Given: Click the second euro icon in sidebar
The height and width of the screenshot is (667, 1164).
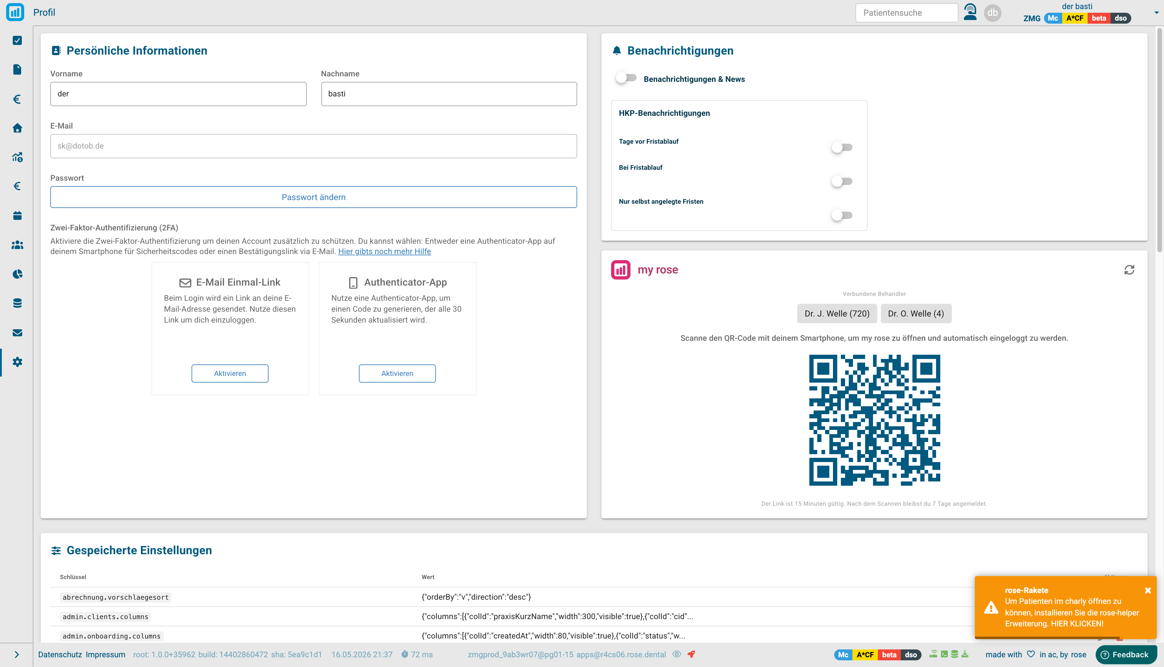Looking at the screenshot, I should click(17, 186).
